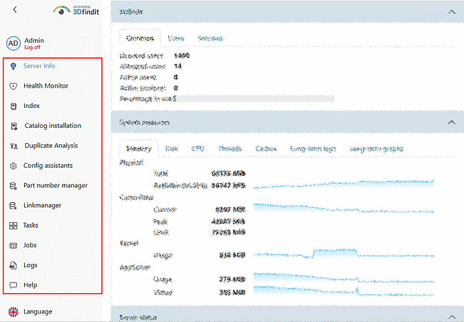
Task: Click the Help speech-bubble icon
Action: [x=14, y=285]
